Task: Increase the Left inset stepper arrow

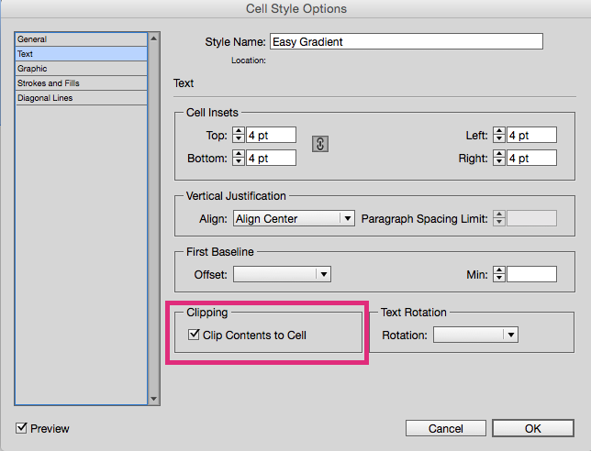Action: pyautogui.click(x=498, y=131)
